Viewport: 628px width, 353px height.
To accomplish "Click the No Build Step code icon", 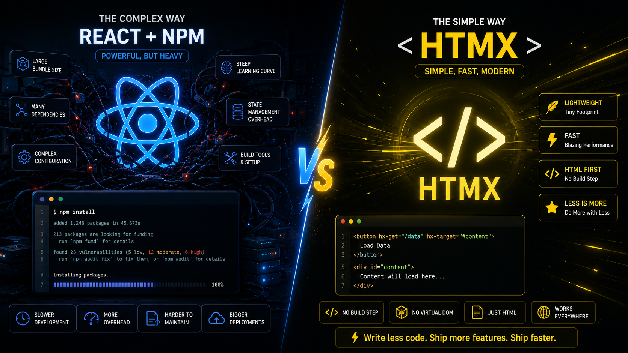I will tap(332, 312).
